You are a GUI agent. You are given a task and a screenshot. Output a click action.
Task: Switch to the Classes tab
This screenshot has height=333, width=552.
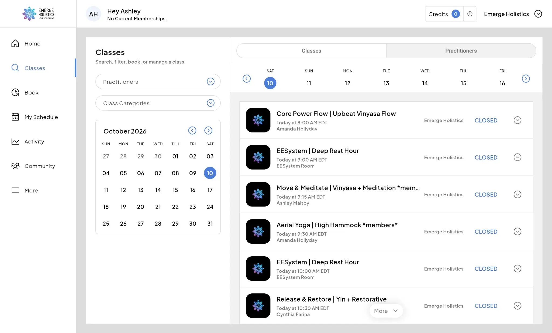pos(311,51)
